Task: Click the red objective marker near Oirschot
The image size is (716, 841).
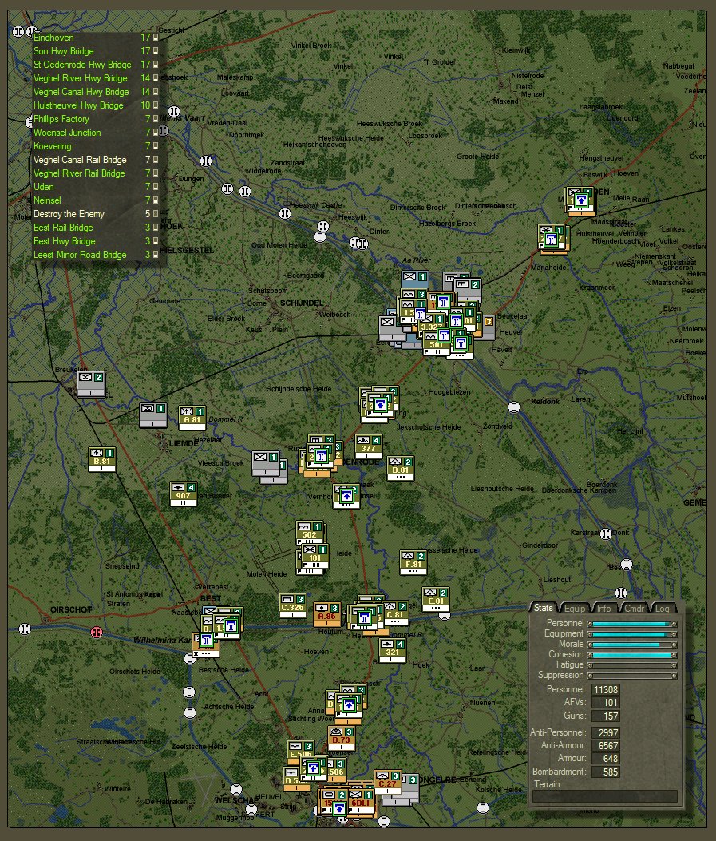Action: pos(97,632)
